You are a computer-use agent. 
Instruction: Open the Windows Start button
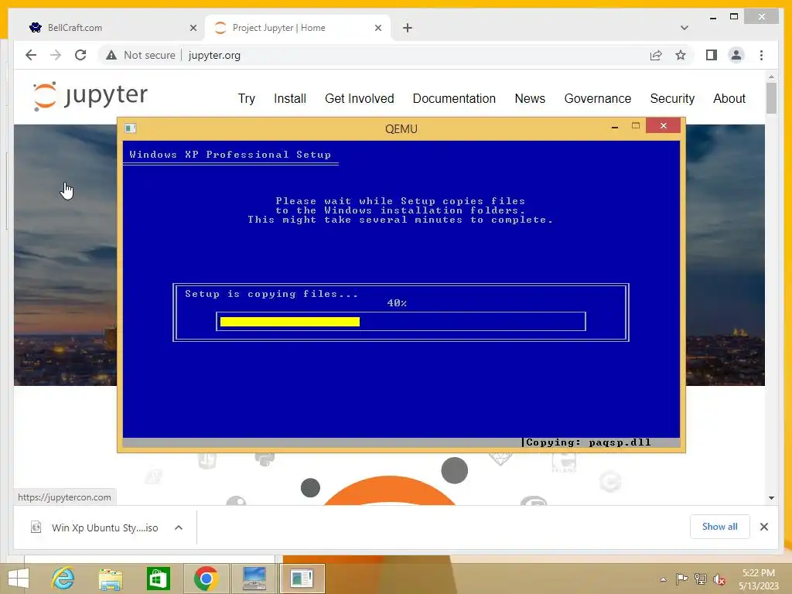pos(19,579)
